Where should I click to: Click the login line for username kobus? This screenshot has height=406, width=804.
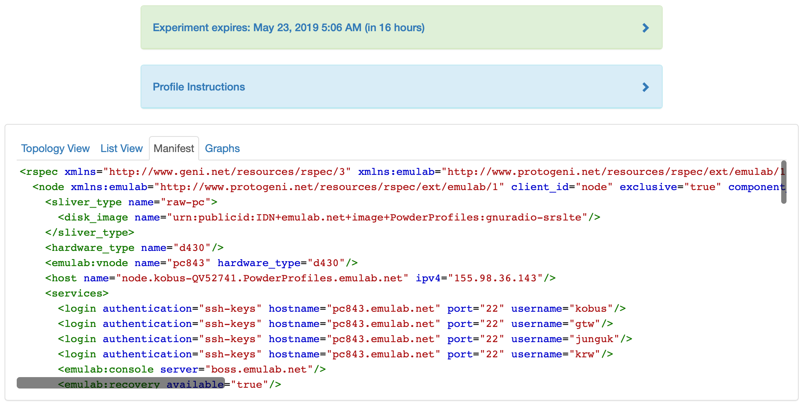point(342,309)
